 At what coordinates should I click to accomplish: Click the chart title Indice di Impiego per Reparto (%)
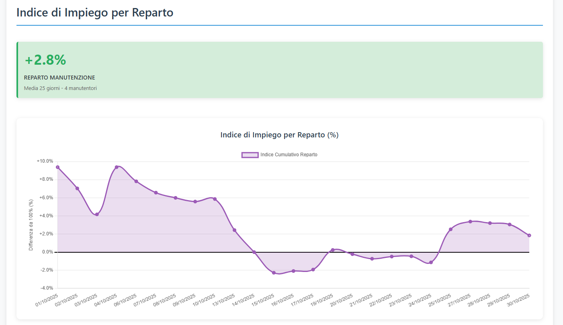pos(279,135)
